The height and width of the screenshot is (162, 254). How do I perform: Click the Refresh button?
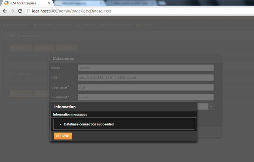coord(66,48)
